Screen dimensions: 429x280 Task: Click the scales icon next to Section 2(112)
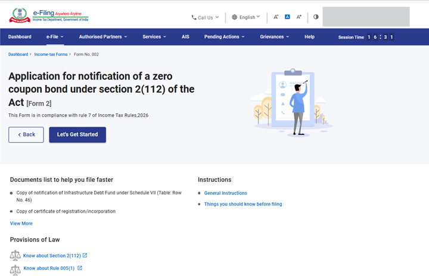point(15,256)
